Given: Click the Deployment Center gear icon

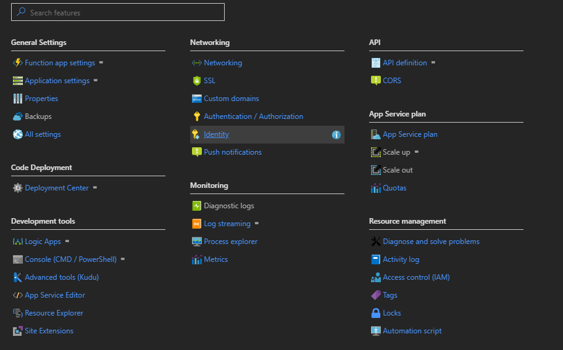Looking at the screenshot, I should pos(17,188).
